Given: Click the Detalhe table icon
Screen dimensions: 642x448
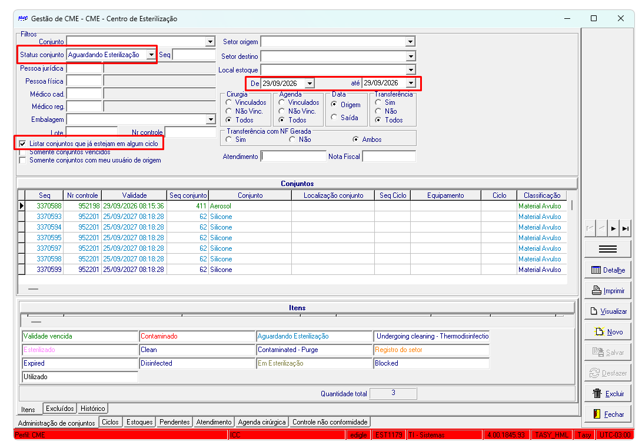Looking at the screenshot, I should 596,270.
